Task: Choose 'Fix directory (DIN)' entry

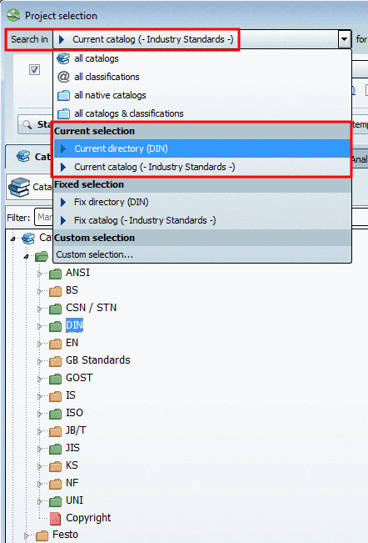Action: (x=202, y=202)
